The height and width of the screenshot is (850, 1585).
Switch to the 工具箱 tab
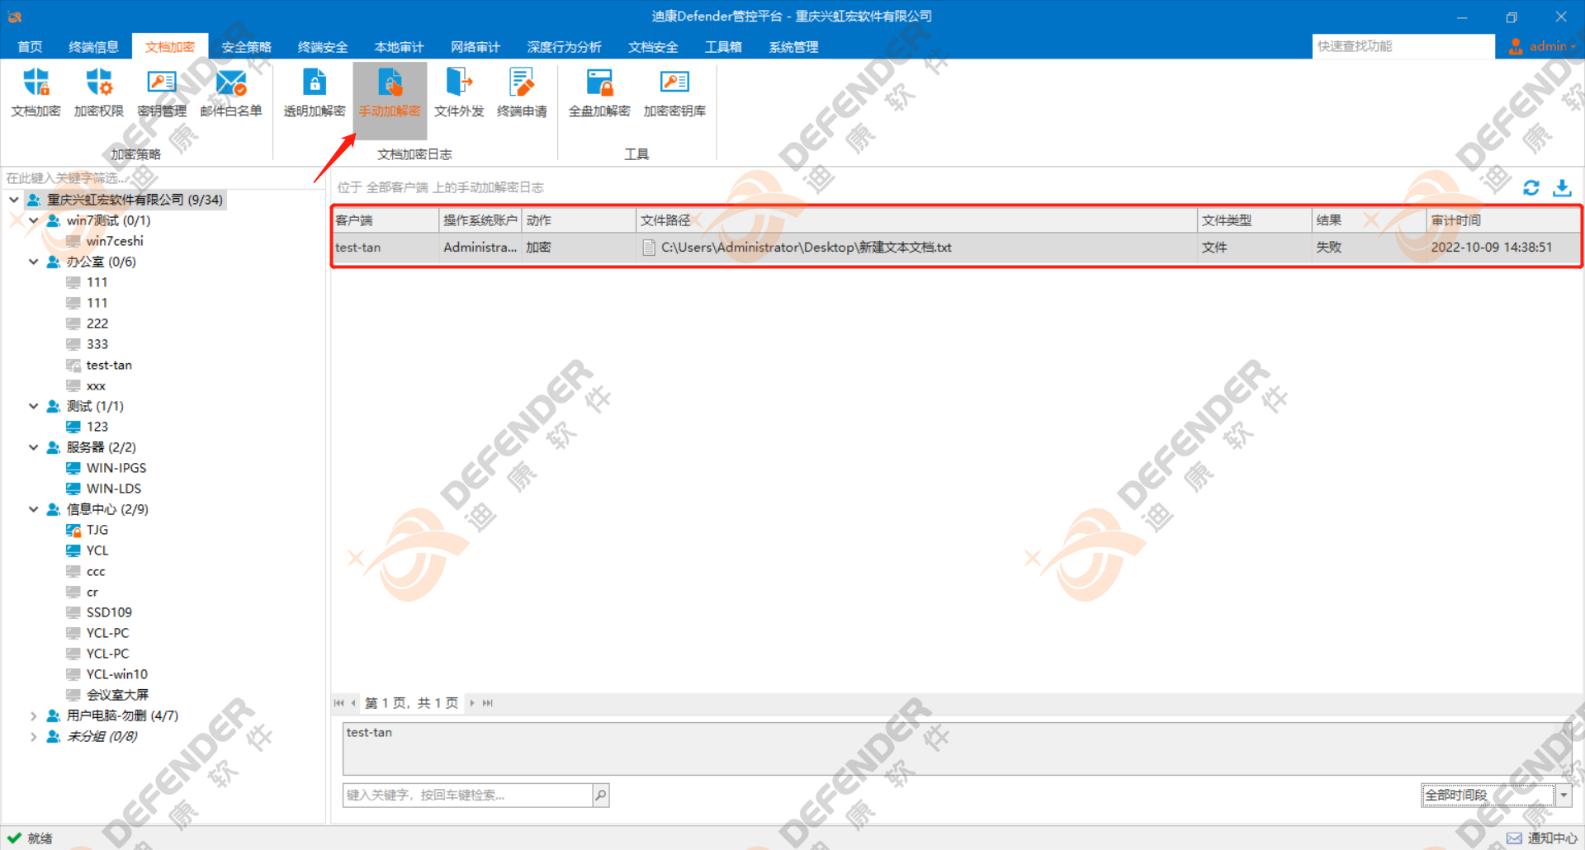723,47
